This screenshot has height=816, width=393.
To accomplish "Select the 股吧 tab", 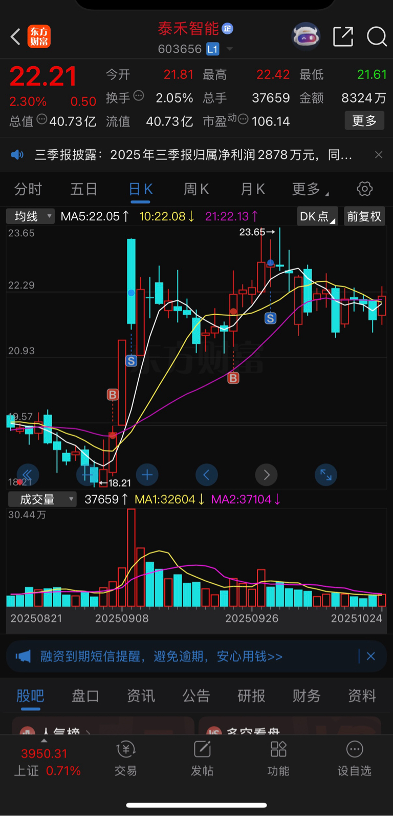I will point(30,696).
